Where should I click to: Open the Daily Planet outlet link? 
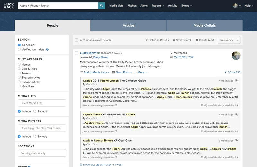(x=101, y=57)
